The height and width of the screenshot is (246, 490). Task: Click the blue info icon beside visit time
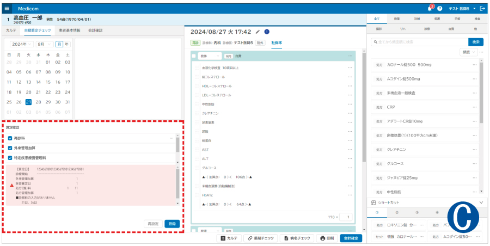[267, 32]
